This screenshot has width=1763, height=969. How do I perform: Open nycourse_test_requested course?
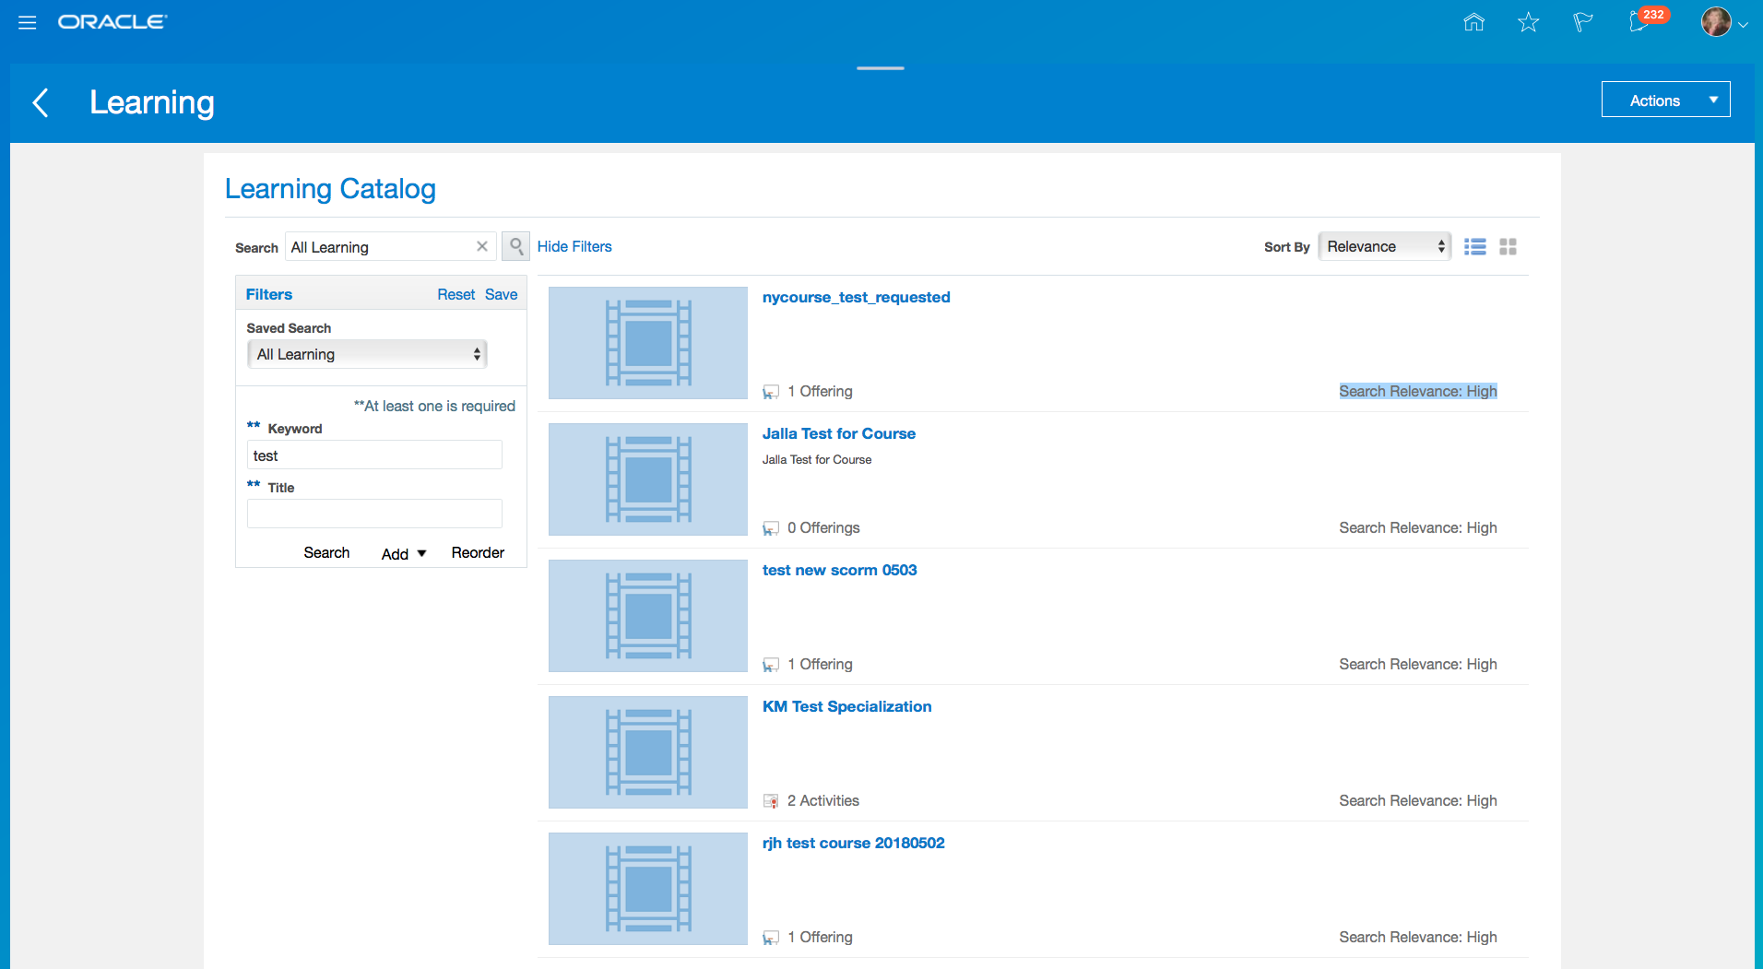(x=856, y=297)
